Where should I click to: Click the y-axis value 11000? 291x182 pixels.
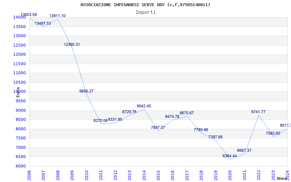(19, 73)
